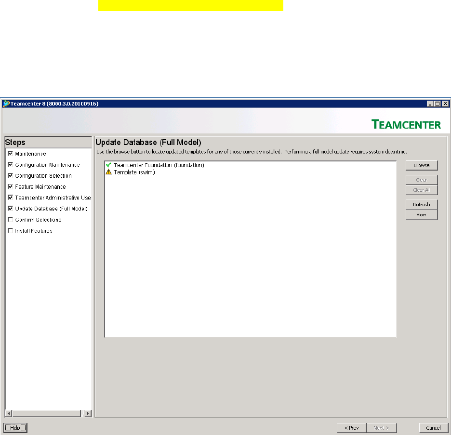Minimize the Teamcenter 8 window
The image size is (451, 435).
tap(430, 104)
